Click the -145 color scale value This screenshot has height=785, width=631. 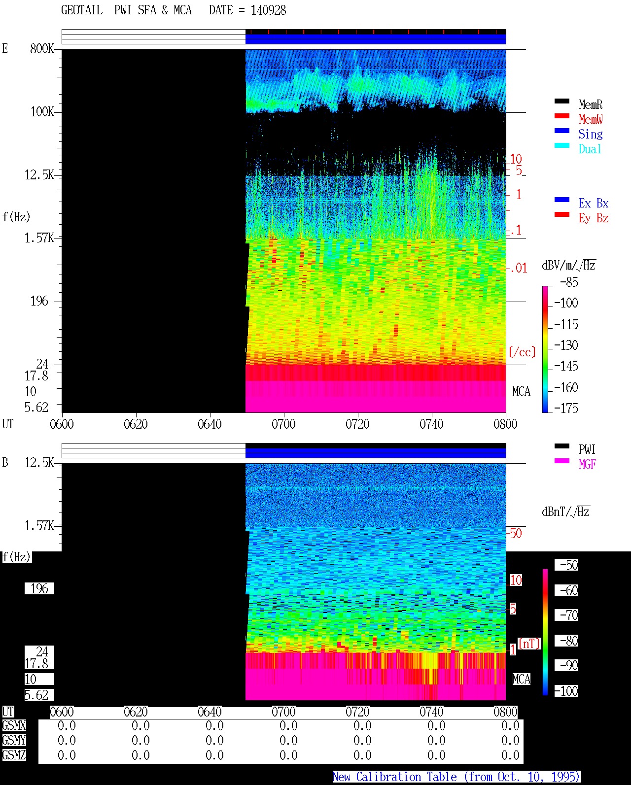pyautogui.click(x=566, y=366)
